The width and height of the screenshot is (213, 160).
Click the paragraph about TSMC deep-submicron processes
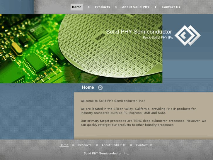point(143,123)
